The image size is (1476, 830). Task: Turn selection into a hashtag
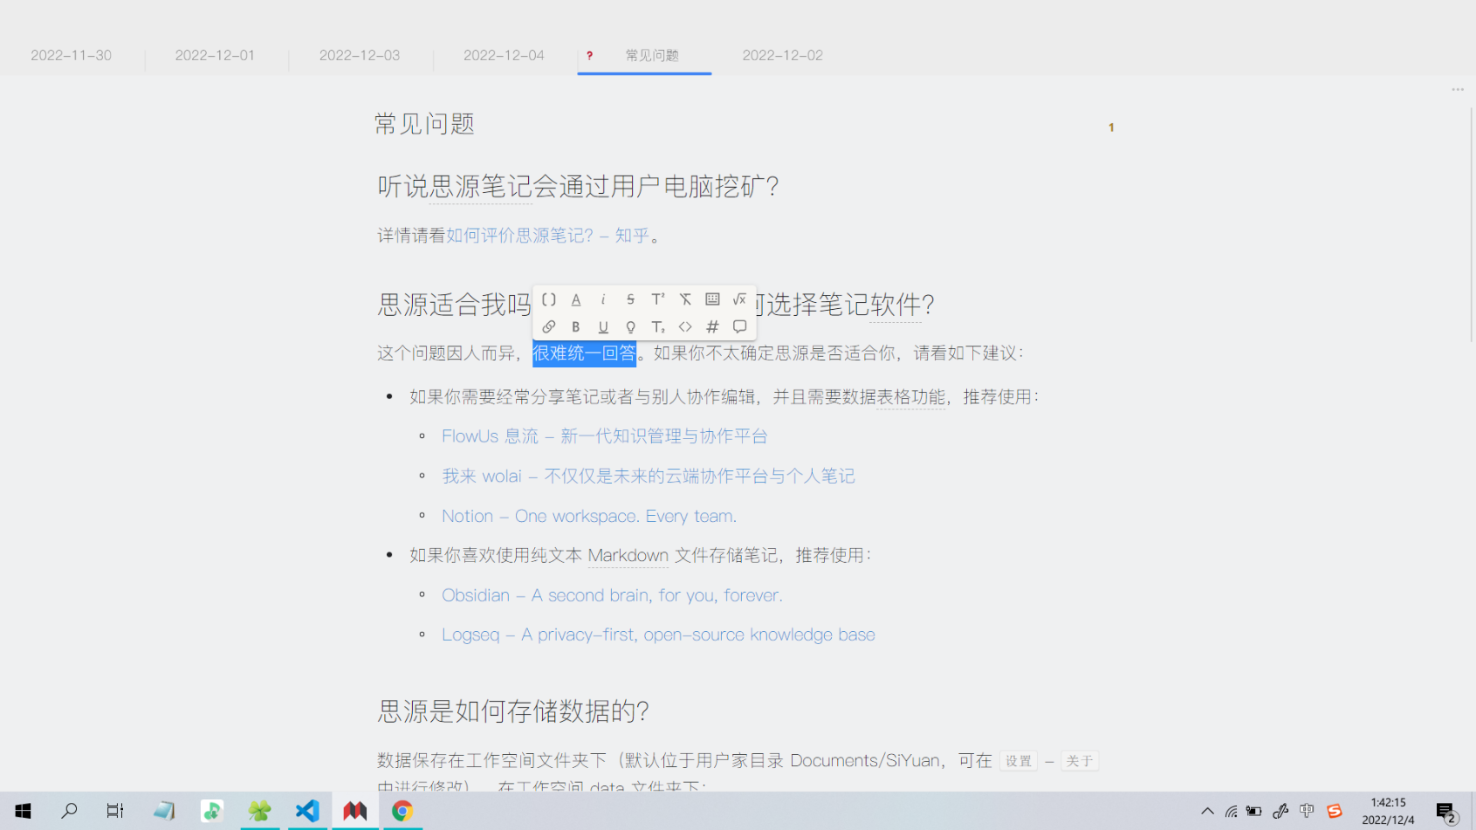712,326
